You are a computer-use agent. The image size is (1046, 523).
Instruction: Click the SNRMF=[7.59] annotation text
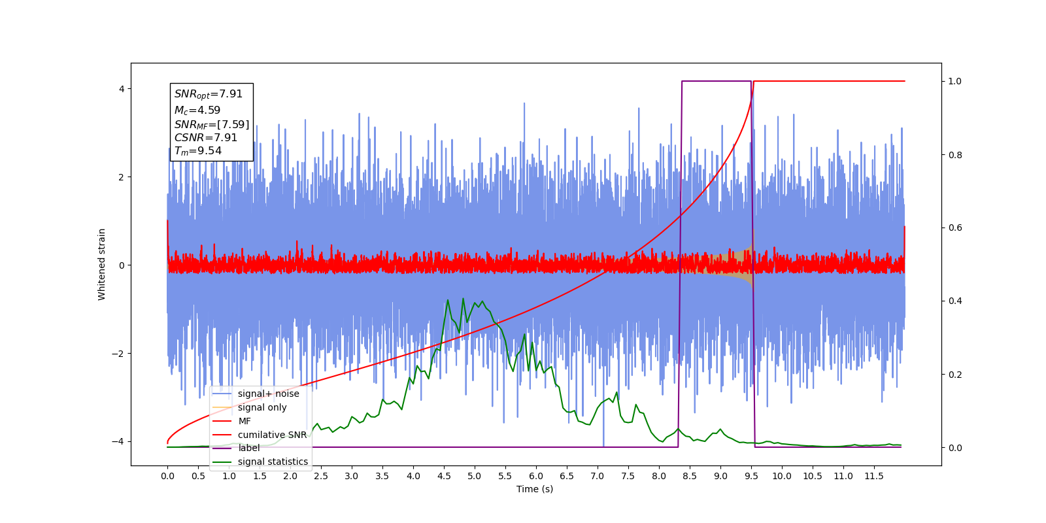(x=212, y=124)
